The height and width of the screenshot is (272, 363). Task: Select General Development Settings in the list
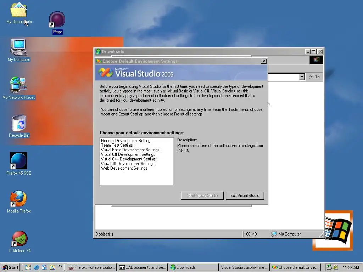click(x=127, y=141)
